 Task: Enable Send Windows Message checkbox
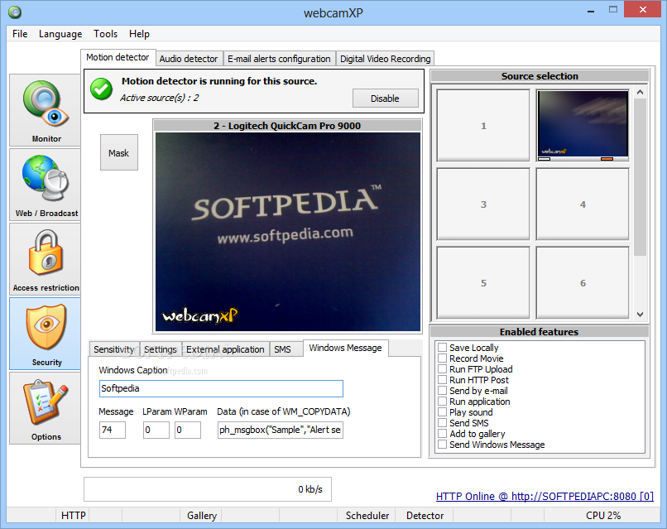pos(443,445)
